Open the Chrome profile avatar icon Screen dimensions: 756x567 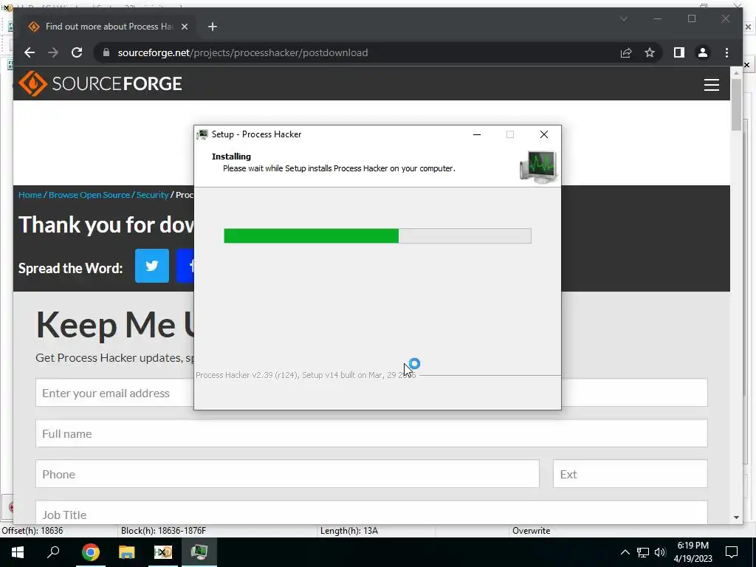pyautogui.click(x=703, y=52)
